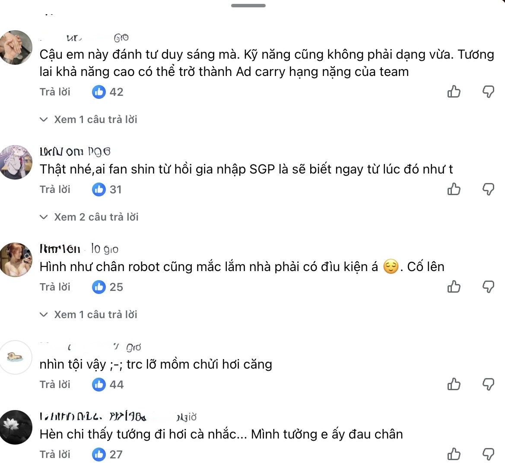Like the comment about Ad carry potential

point(454,92)
